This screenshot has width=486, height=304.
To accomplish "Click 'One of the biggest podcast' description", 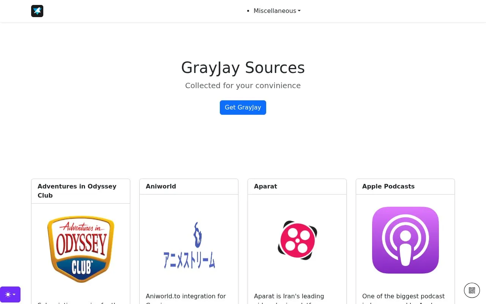I will tap(403, 296).
